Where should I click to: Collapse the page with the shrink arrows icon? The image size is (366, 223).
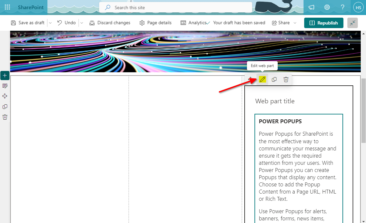(353, 23)
